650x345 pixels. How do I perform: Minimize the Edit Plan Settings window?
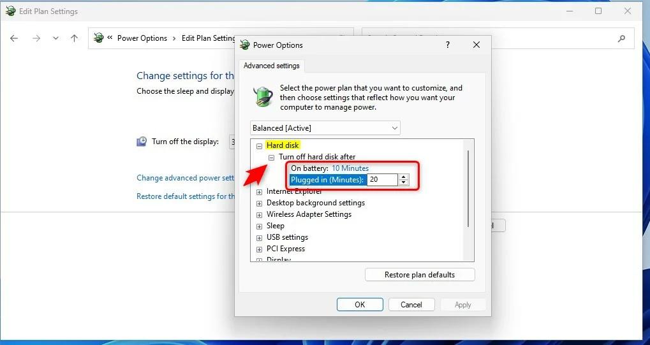tap(570, 11)
